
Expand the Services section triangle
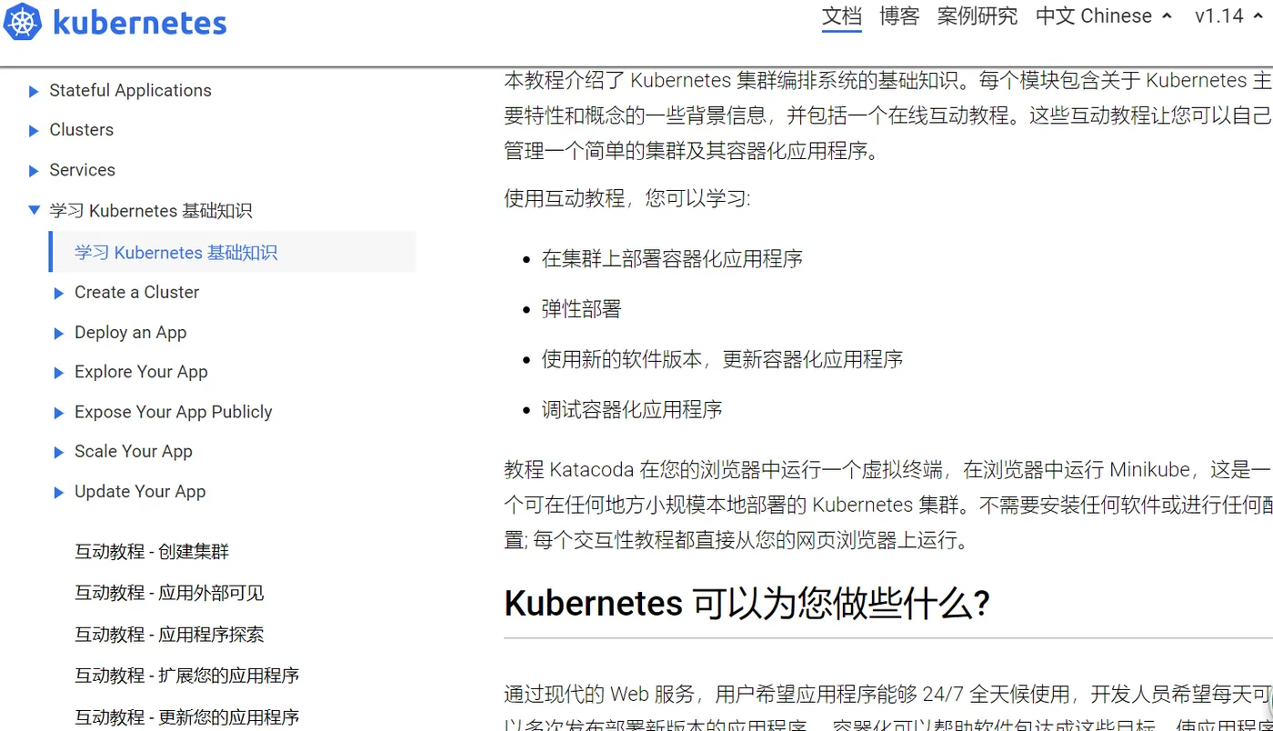click(x=34, y=171)
